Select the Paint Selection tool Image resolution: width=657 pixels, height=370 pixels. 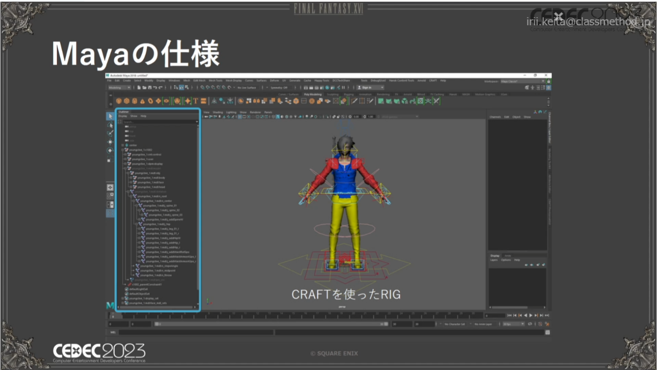coord(110,133)
